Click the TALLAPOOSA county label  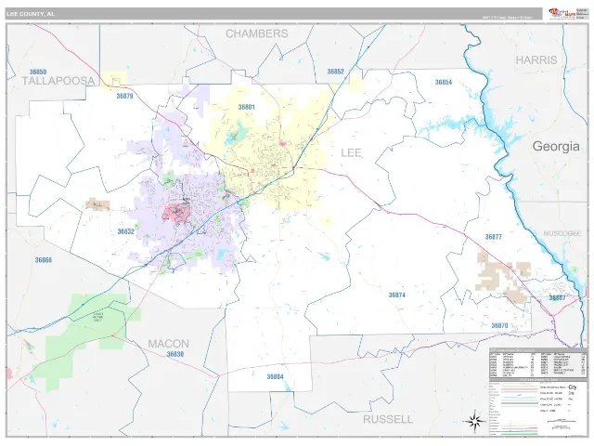(x=58, y=81)
